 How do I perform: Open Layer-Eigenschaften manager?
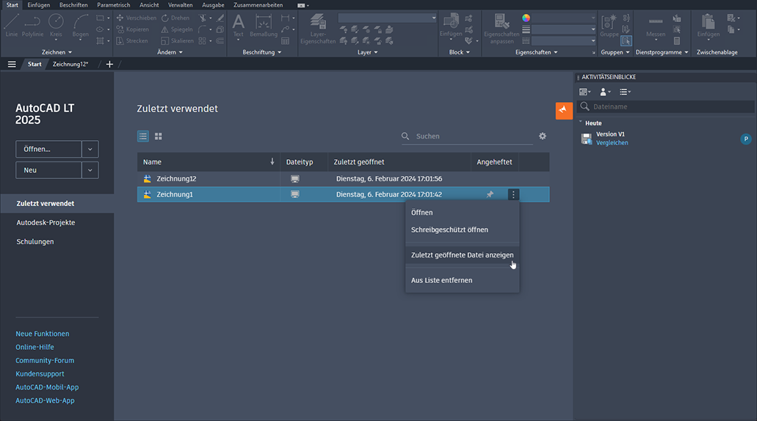tap(318, 29)
